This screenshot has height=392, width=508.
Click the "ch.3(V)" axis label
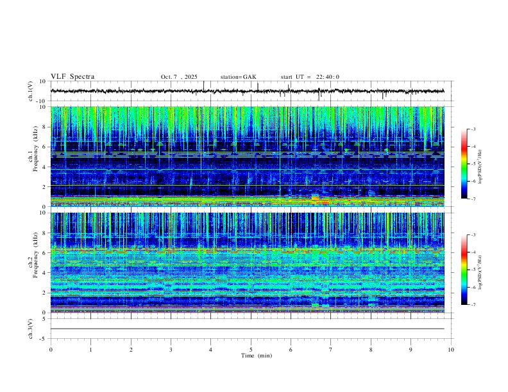(31, 329)
